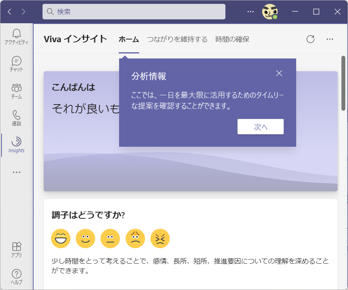This screenshot has height=290, width=348.
Task: Reload the Viva Insights tab
Action: tap(310, 39)
